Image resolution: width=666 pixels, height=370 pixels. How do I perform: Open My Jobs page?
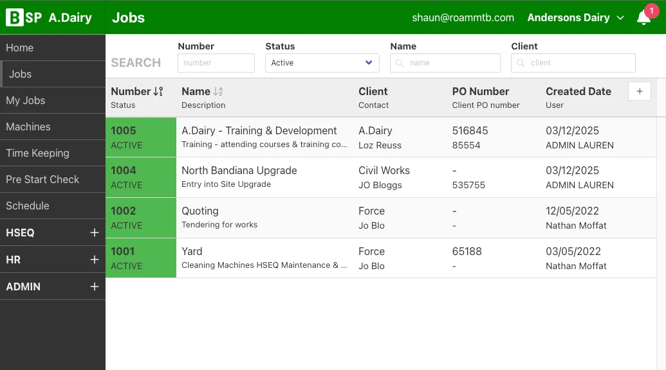click(53, 100)
